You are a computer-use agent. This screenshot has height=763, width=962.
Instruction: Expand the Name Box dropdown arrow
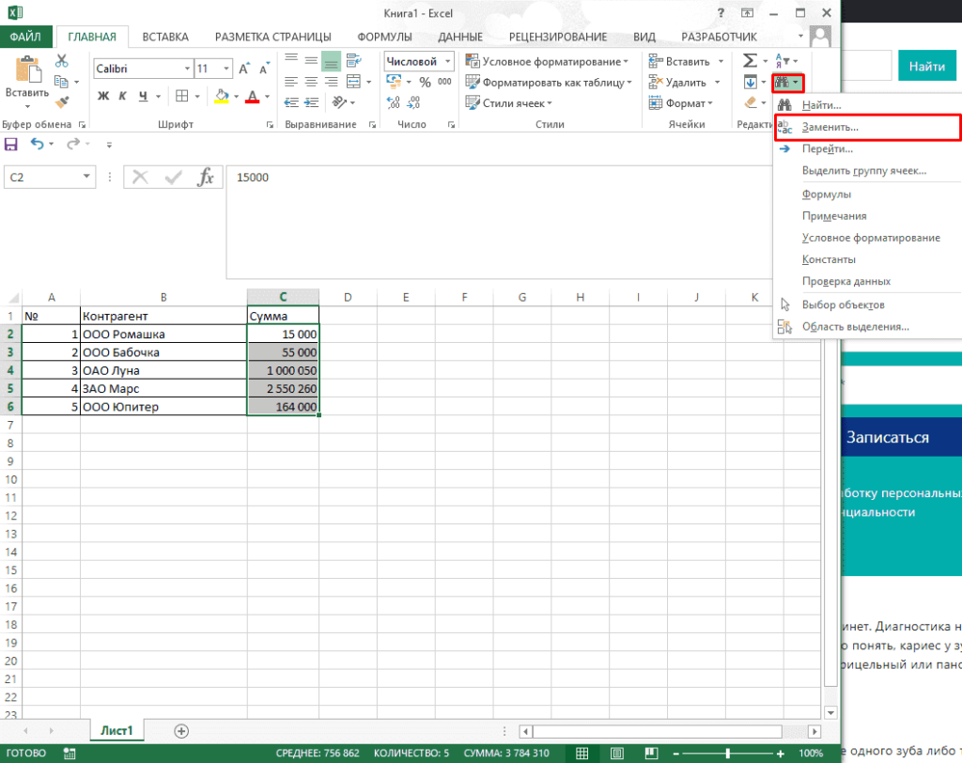click(87, 176)
